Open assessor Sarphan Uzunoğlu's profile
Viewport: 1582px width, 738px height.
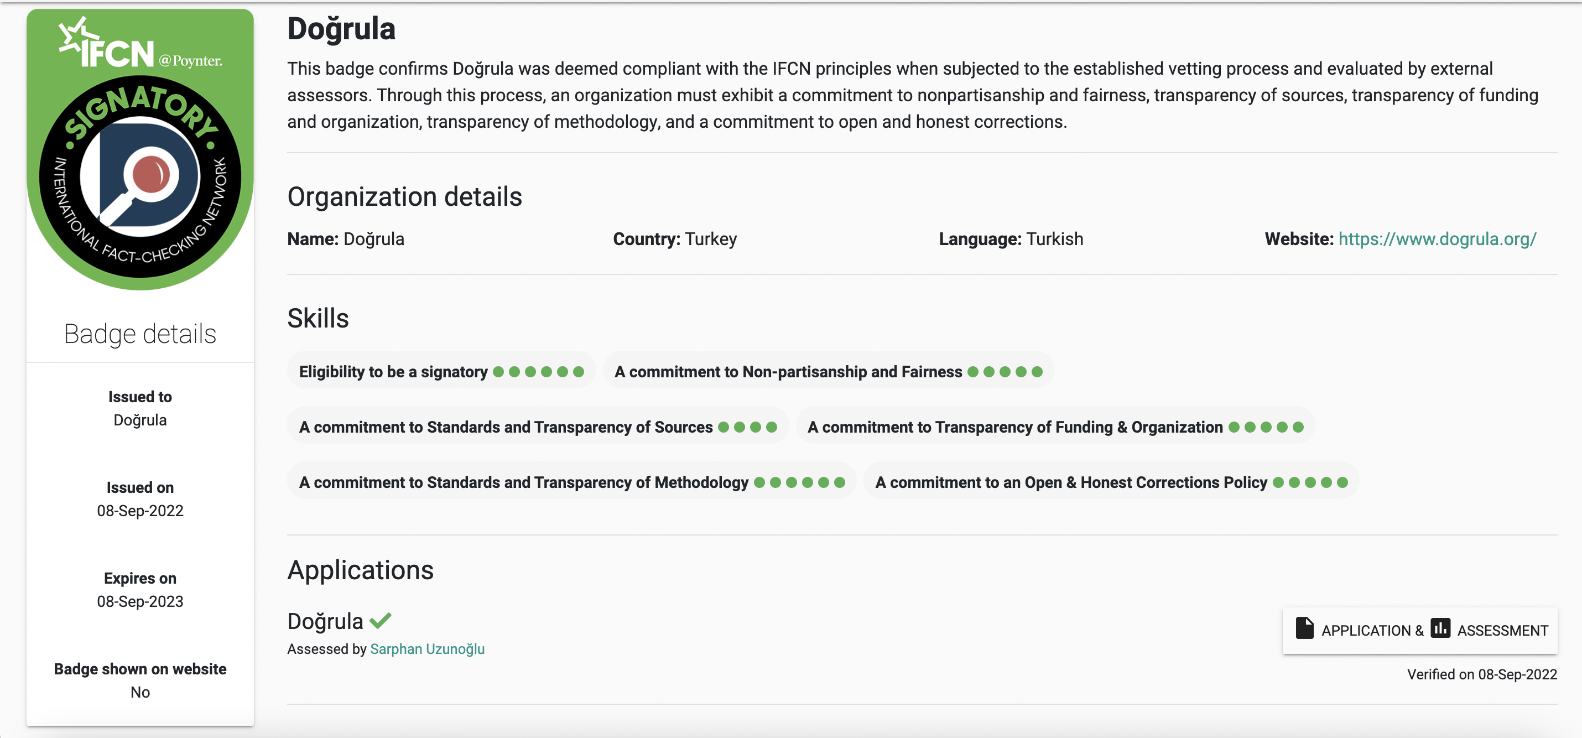click(427, 649)
